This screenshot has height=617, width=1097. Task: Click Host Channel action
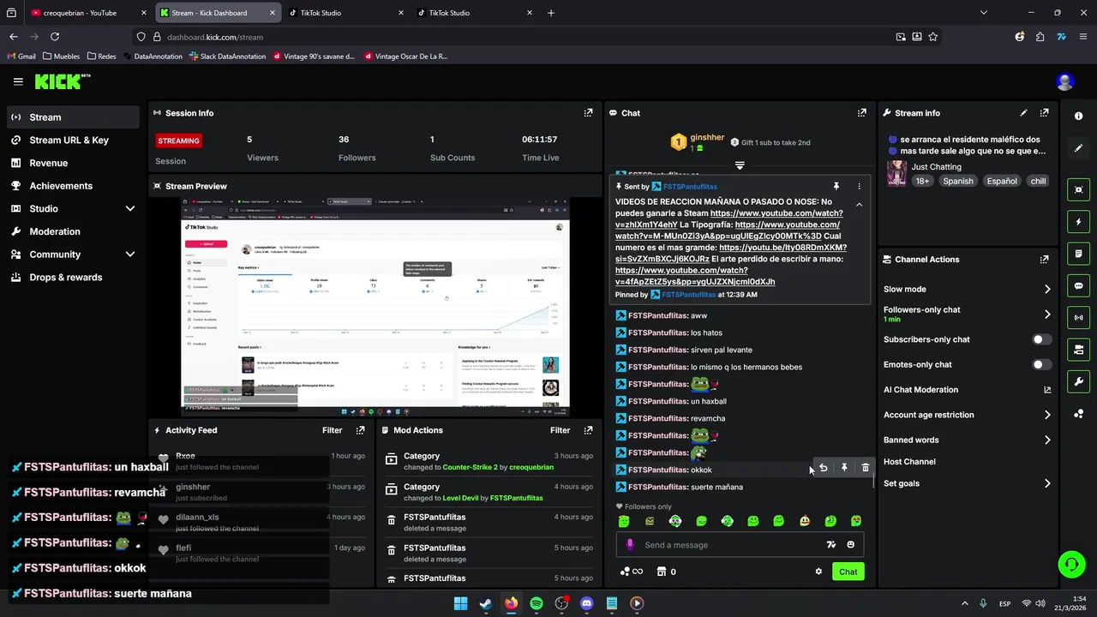tap(909, 462)
